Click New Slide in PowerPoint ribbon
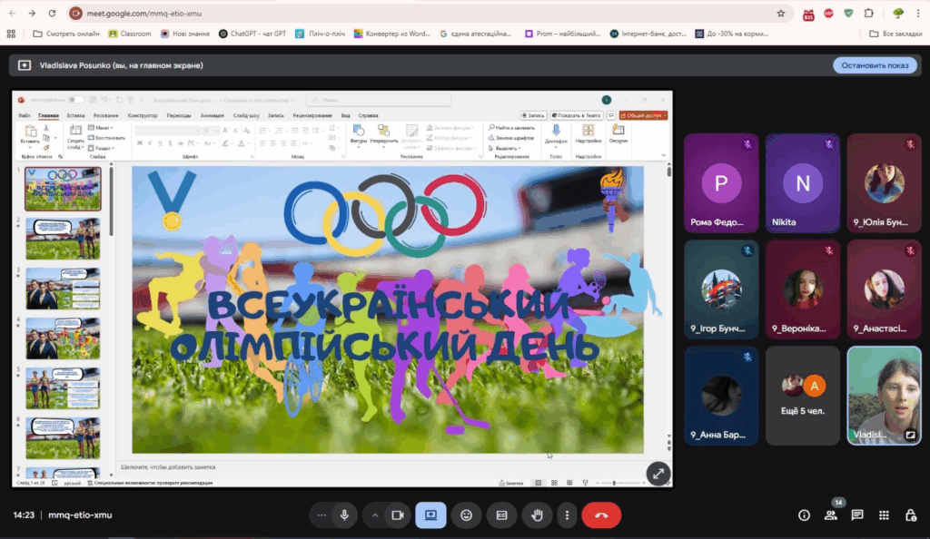The image size is (930, 539). click(75, 136)
